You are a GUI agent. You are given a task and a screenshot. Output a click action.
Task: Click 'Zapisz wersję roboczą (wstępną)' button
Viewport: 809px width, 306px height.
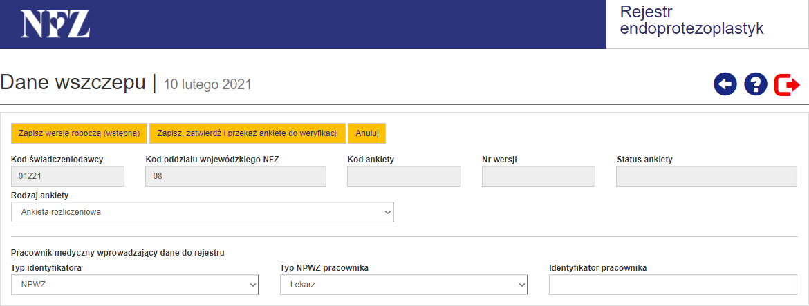[x=79, y=133]
